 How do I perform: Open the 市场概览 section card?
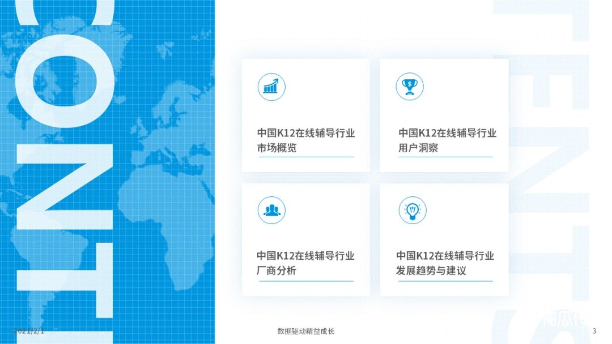(305, 115)
